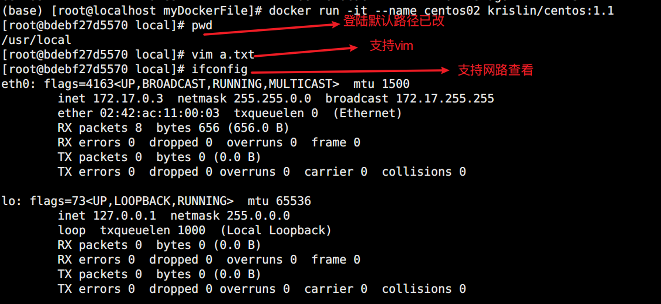Click the vim a.txt command

(222, 54)
